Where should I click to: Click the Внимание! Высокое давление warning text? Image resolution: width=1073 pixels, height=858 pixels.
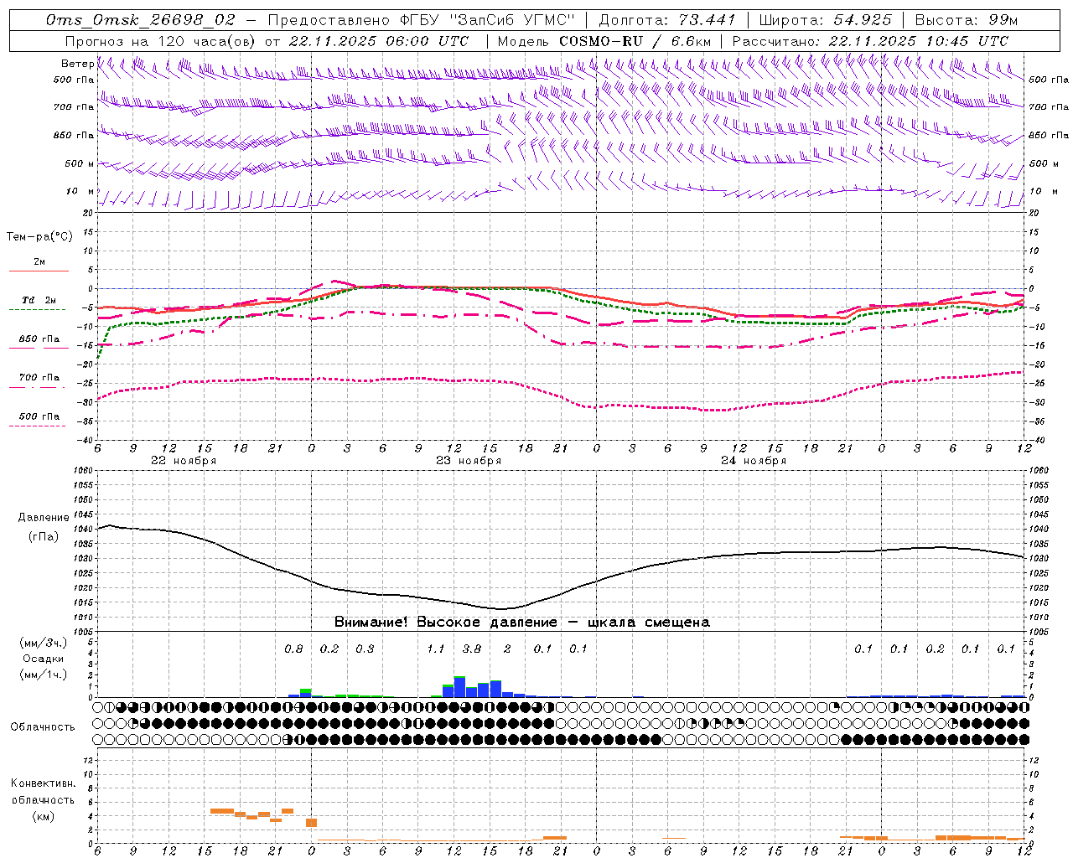(x=521, y=623)
